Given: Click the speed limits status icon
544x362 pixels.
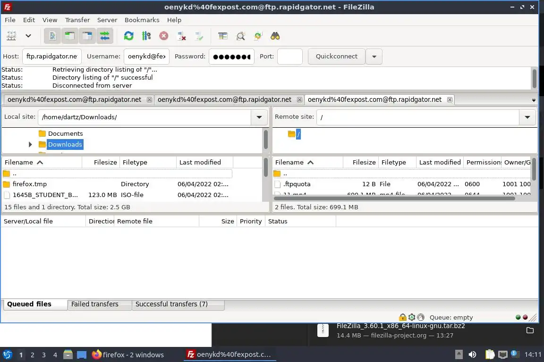Looking at the screenshot, I should (420, 317).
